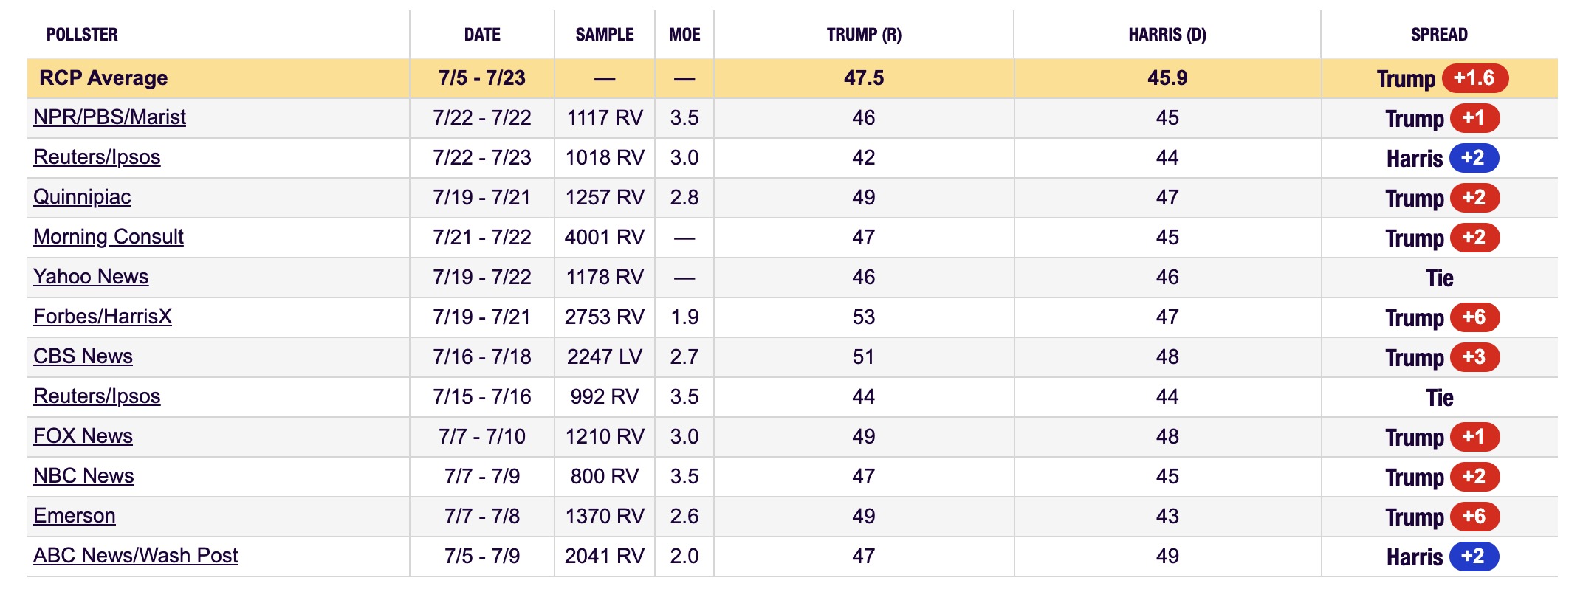Click the POLLSTER column header
Screen dimensions: 1583x589
(x=82, y=35)
